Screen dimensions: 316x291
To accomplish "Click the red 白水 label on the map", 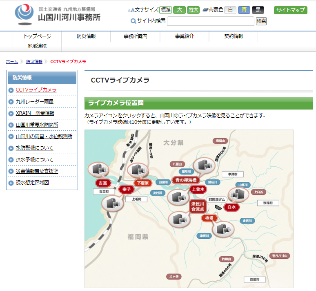I will click(231, 207).
